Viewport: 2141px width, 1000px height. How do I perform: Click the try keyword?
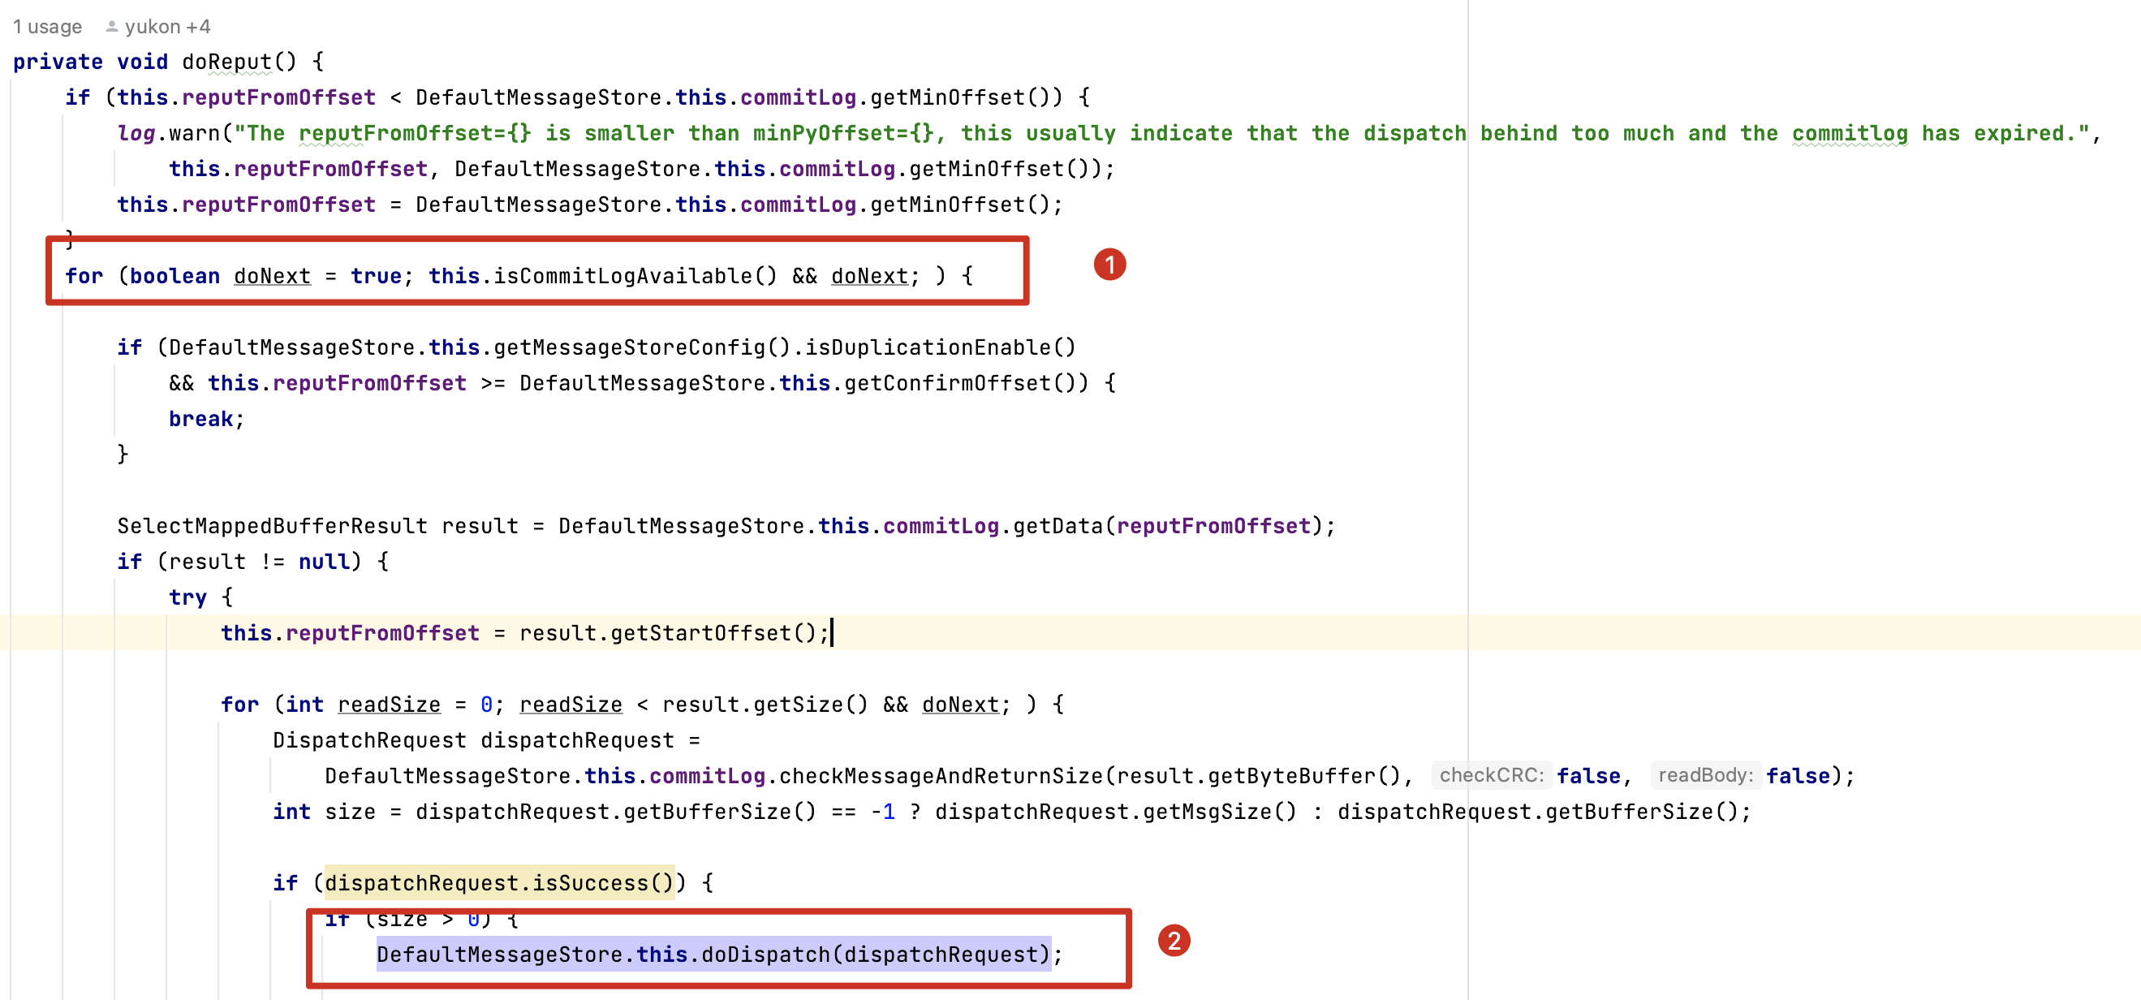187,597
